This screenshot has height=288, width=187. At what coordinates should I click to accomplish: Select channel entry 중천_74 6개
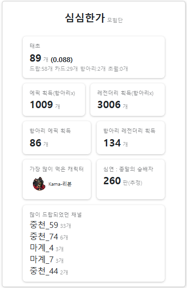pyautogui.click(x=49, y=237)
